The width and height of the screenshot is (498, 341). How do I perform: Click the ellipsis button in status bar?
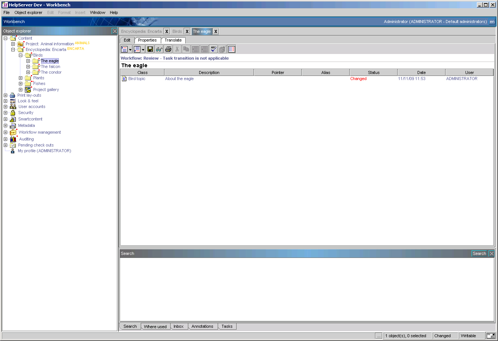tap(379, 335)
